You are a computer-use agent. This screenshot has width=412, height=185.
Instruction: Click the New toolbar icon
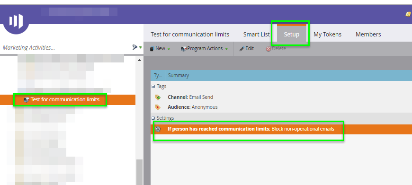coord(152,49)
